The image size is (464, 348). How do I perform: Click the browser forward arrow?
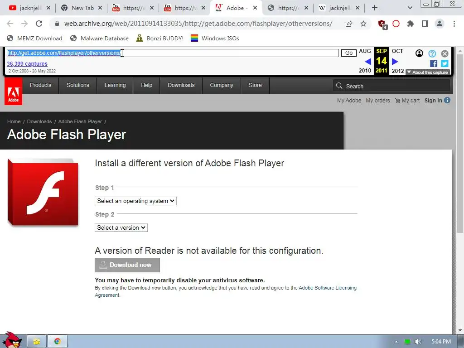click(x=24, y=24)
